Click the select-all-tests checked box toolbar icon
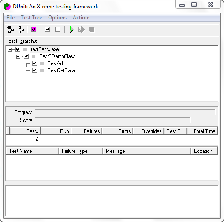 point(47,30)
